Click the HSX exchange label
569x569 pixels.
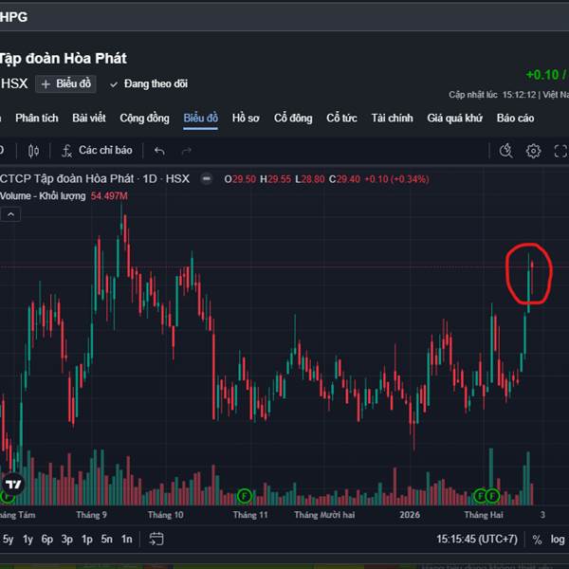point(14,83)
